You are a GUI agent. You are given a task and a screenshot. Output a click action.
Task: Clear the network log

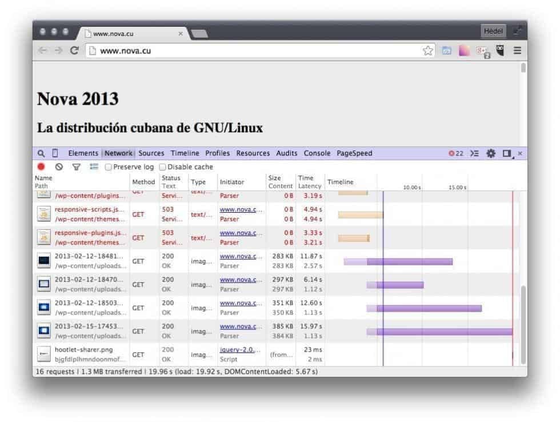pos(59,166)
